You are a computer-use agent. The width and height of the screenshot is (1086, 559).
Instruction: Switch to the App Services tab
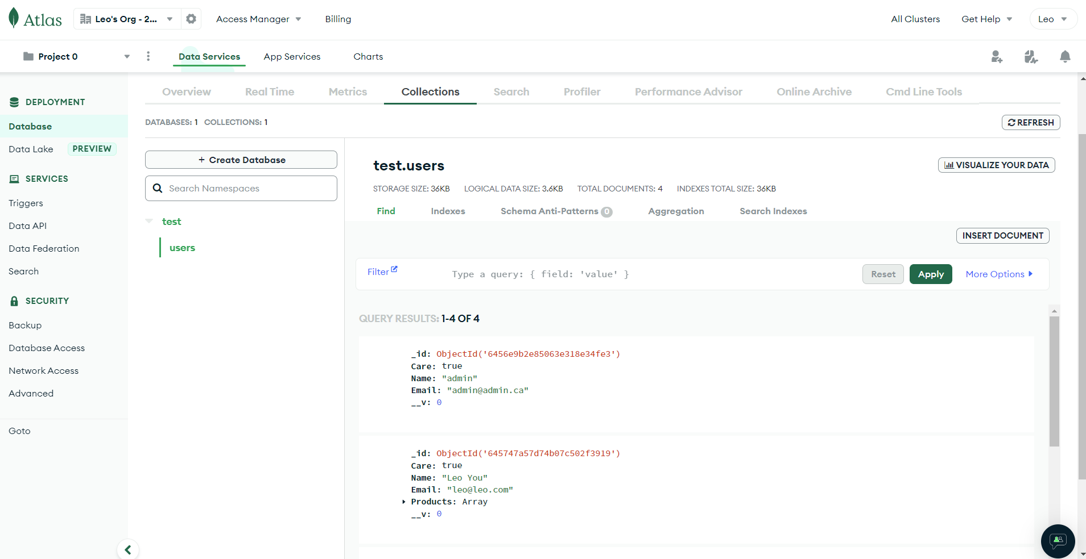(x=292, y=56)
